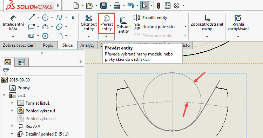The image size is (263, 138).
Task: Click the Undo icon
Action: click(x=131, y=6)
